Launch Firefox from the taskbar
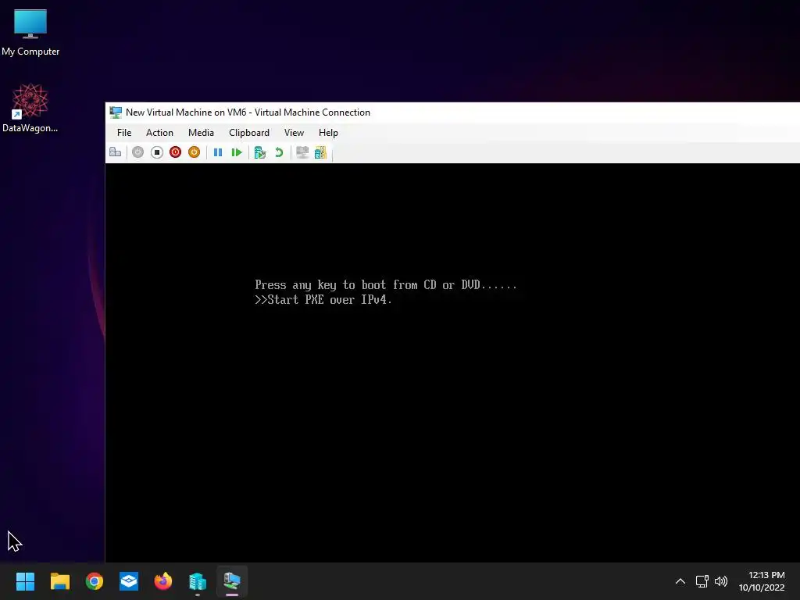This screenshot has width=800, height=600. click(163, 581)
